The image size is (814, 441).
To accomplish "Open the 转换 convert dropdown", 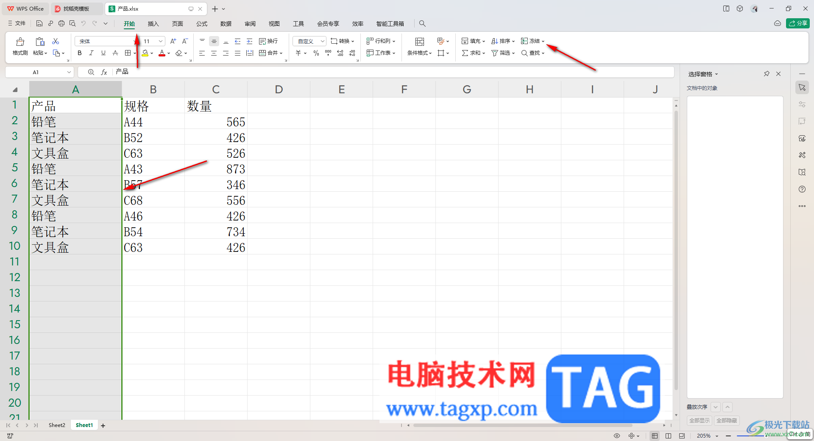I will [343, 41].
